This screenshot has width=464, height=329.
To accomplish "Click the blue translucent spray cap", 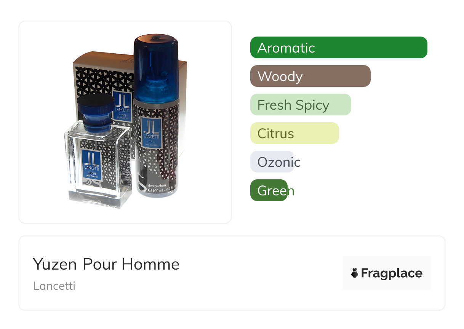I will (156, 69).
